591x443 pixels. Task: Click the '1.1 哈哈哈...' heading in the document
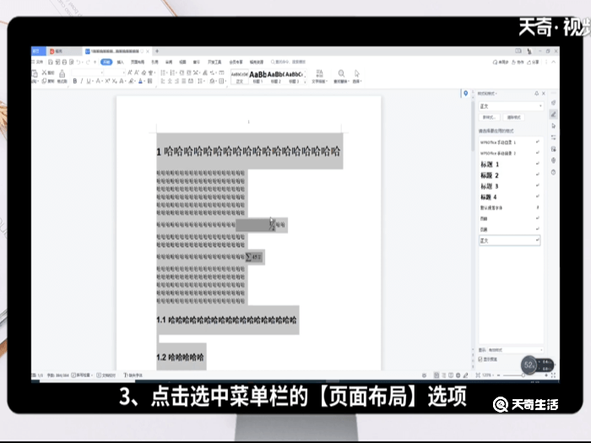[x=226, y=320]
